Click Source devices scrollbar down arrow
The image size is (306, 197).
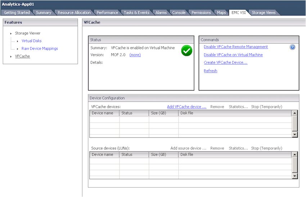click(x=294, y=176)
